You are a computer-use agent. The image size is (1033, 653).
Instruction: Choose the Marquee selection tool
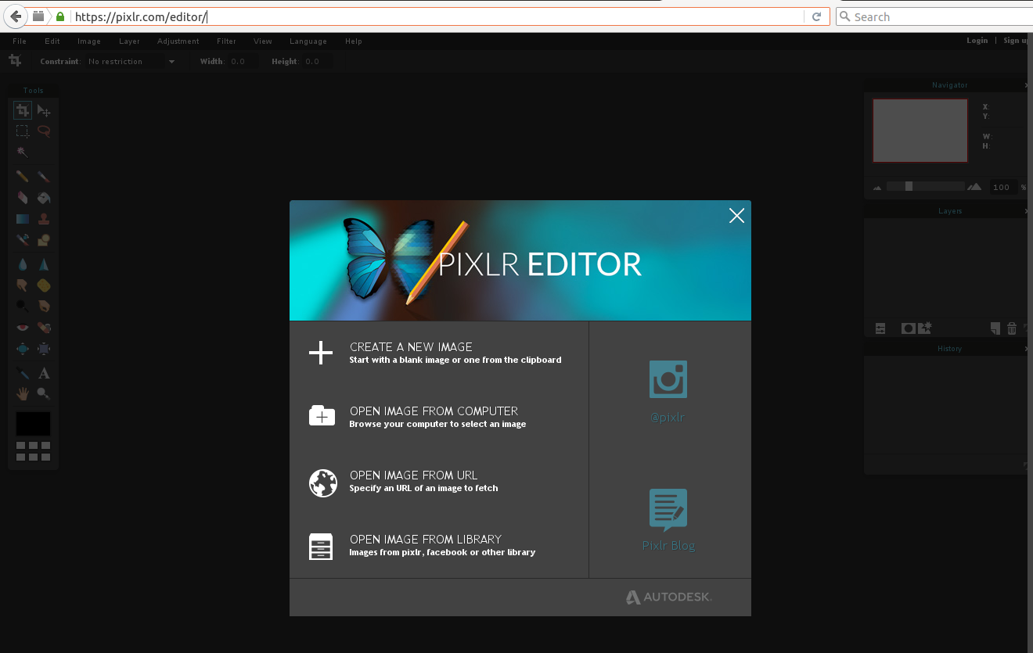(x=23, y=131)
